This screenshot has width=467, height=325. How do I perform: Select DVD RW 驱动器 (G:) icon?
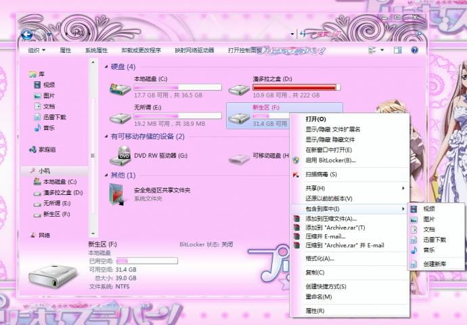120,156
